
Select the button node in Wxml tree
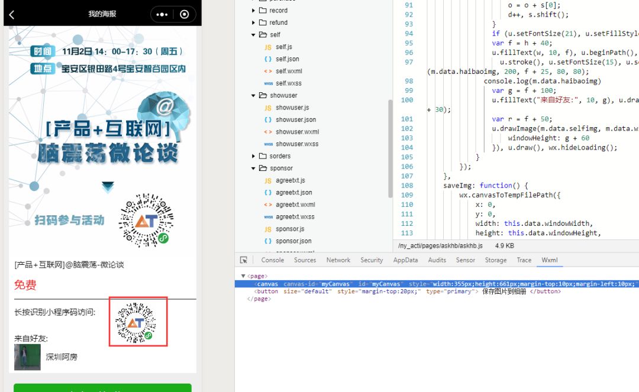pyautogui.click(x=407, y=291)
